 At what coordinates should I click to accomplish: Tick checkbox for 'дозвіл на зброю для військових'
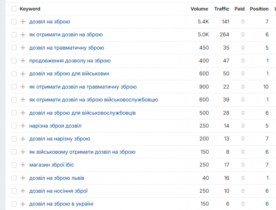coord(14,74)
